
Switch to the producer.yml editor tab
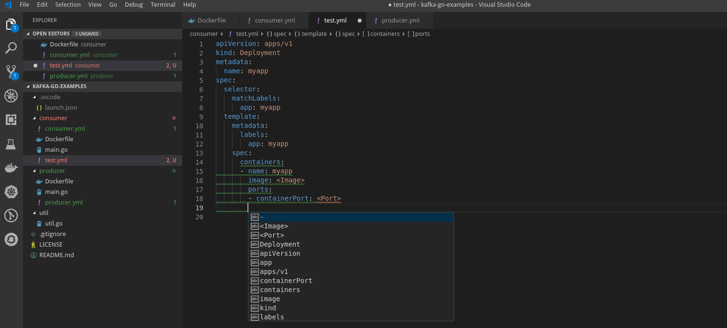(399, 21)
